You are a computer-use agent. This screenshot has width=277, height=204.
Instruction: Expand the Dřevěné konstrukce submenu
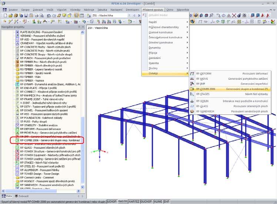click(x=166, y=42)
